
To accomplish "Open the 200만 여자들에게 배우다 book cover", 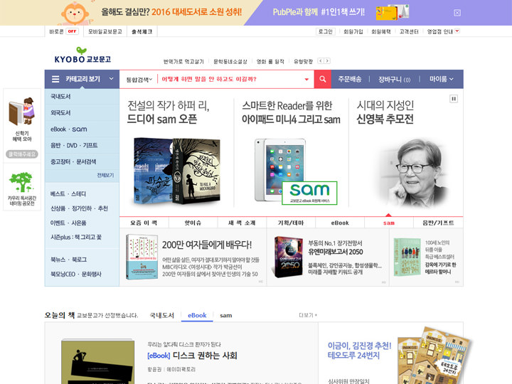I will click(142, 257).
